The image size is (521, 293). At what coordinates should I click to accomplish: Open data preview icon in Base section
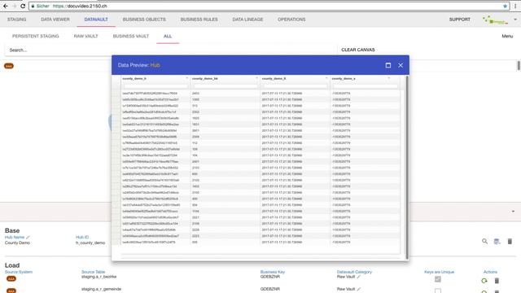(497, 241)
